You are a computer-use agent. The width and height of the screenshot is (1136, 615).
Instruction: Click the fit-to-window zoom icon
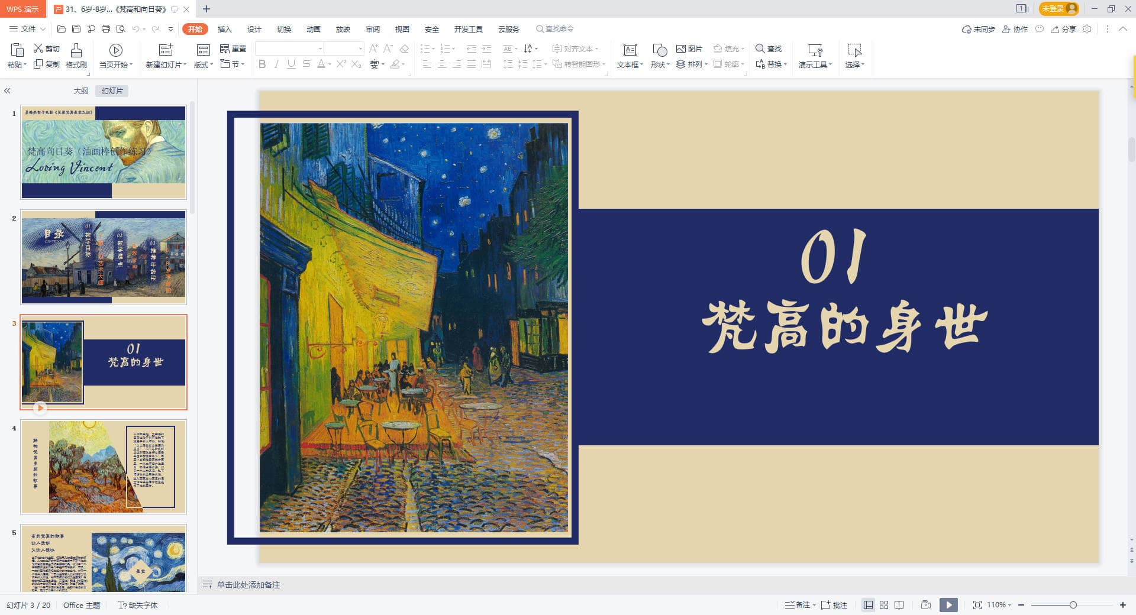coord(977,605)
